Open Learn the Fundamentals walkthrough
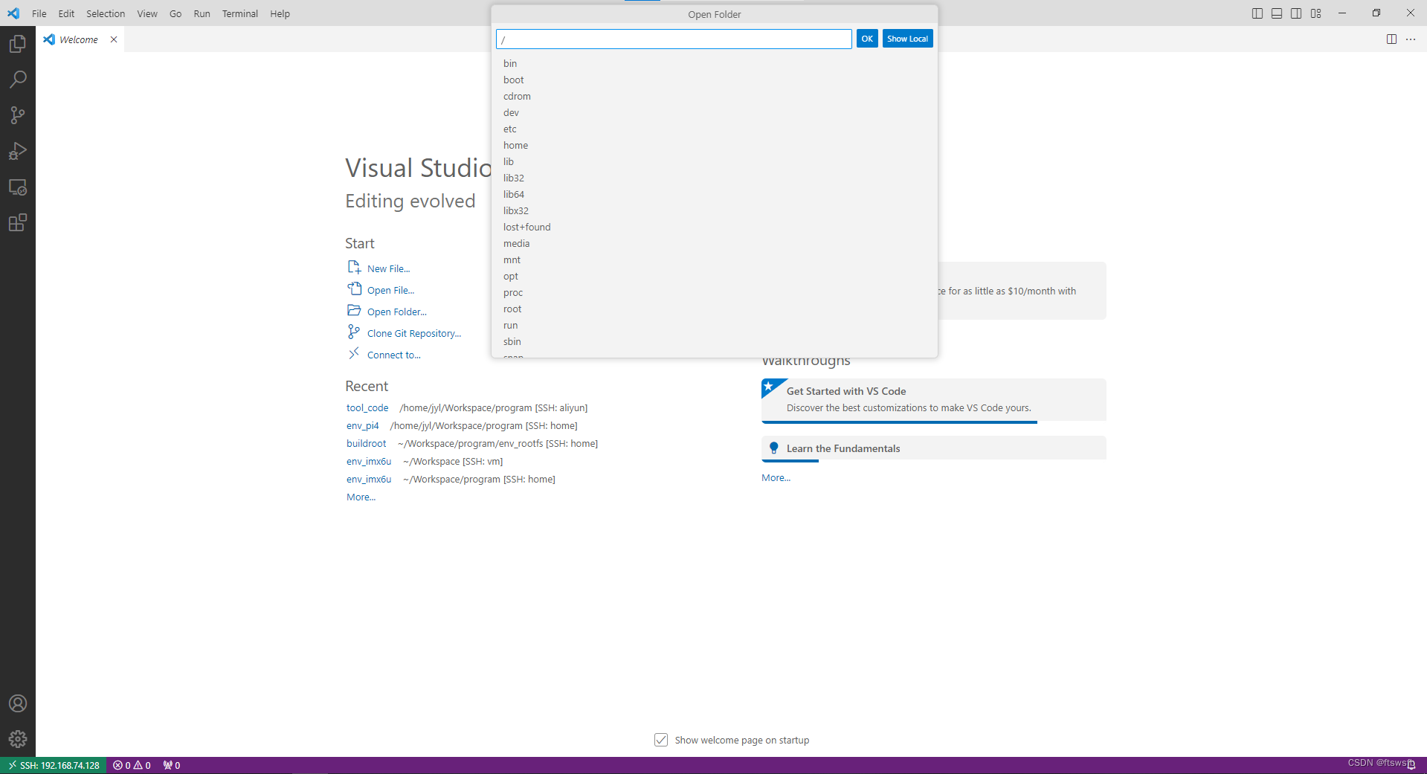Image resolution: width=1427 pixels, height=774 pixels. pos(934,448)
